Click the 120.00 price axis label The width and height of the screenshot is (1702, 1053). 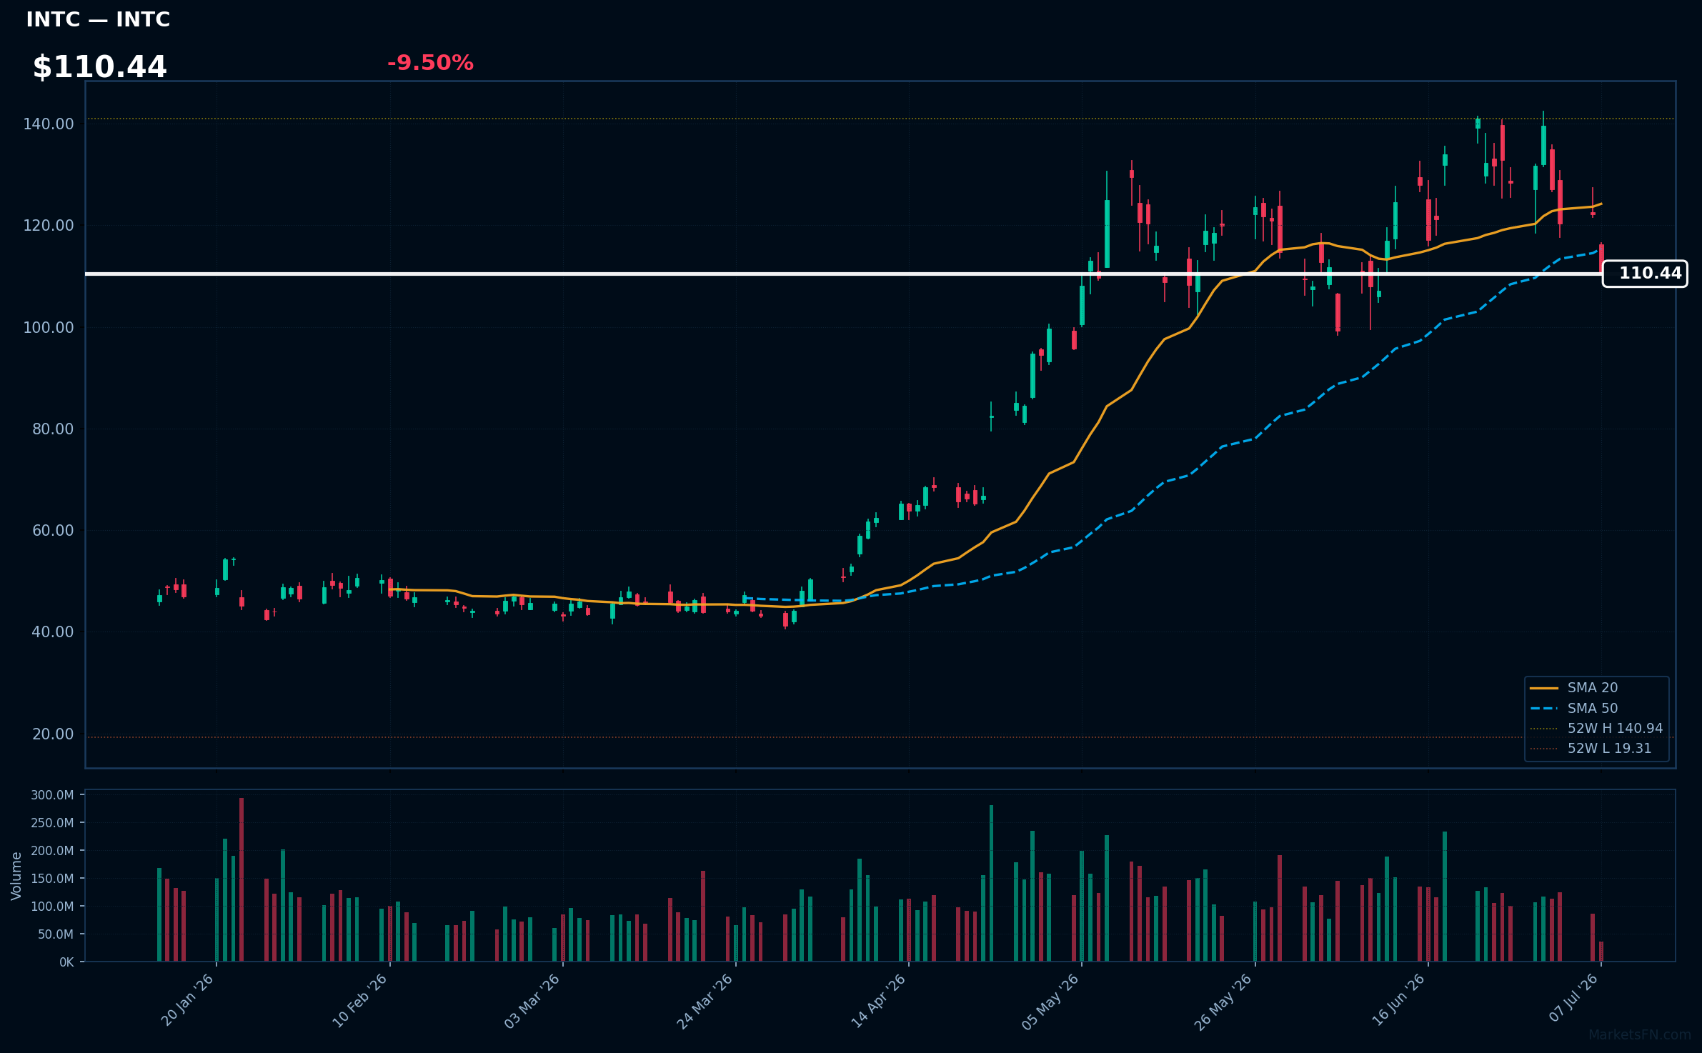49,226
